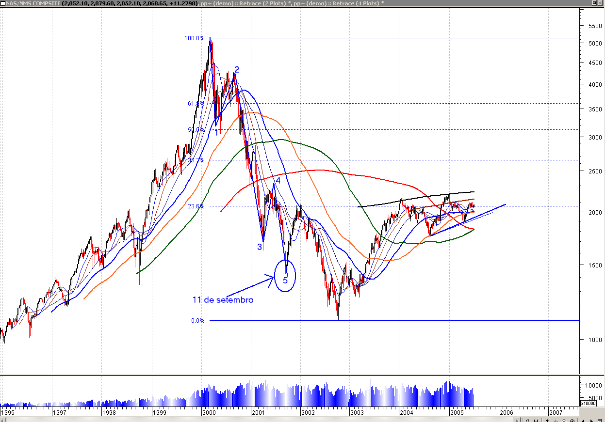This screenshot has height=422, width=605.
Task: Click the '11 de setembro' annotation text
Action: (x=223, y=300)
